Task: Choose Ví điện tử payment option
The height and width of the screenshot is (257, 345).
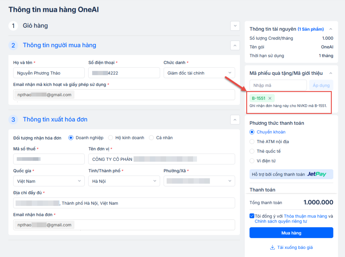Action: tap(252, 161)
